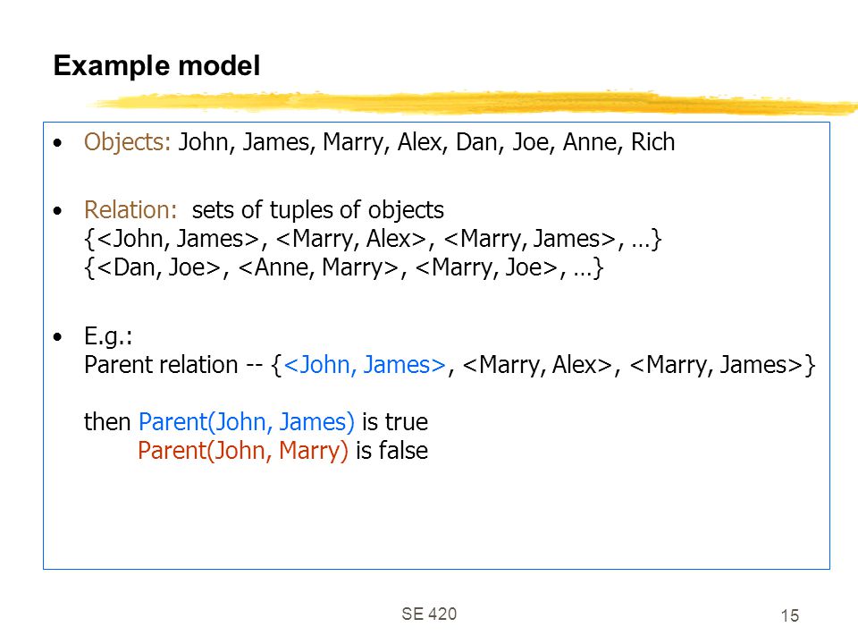Click the bullet before 'Objects:'

58,143
